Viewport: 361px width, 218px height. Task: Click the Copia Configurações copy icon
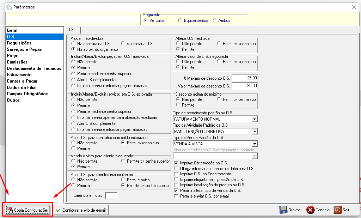[10, 210]
